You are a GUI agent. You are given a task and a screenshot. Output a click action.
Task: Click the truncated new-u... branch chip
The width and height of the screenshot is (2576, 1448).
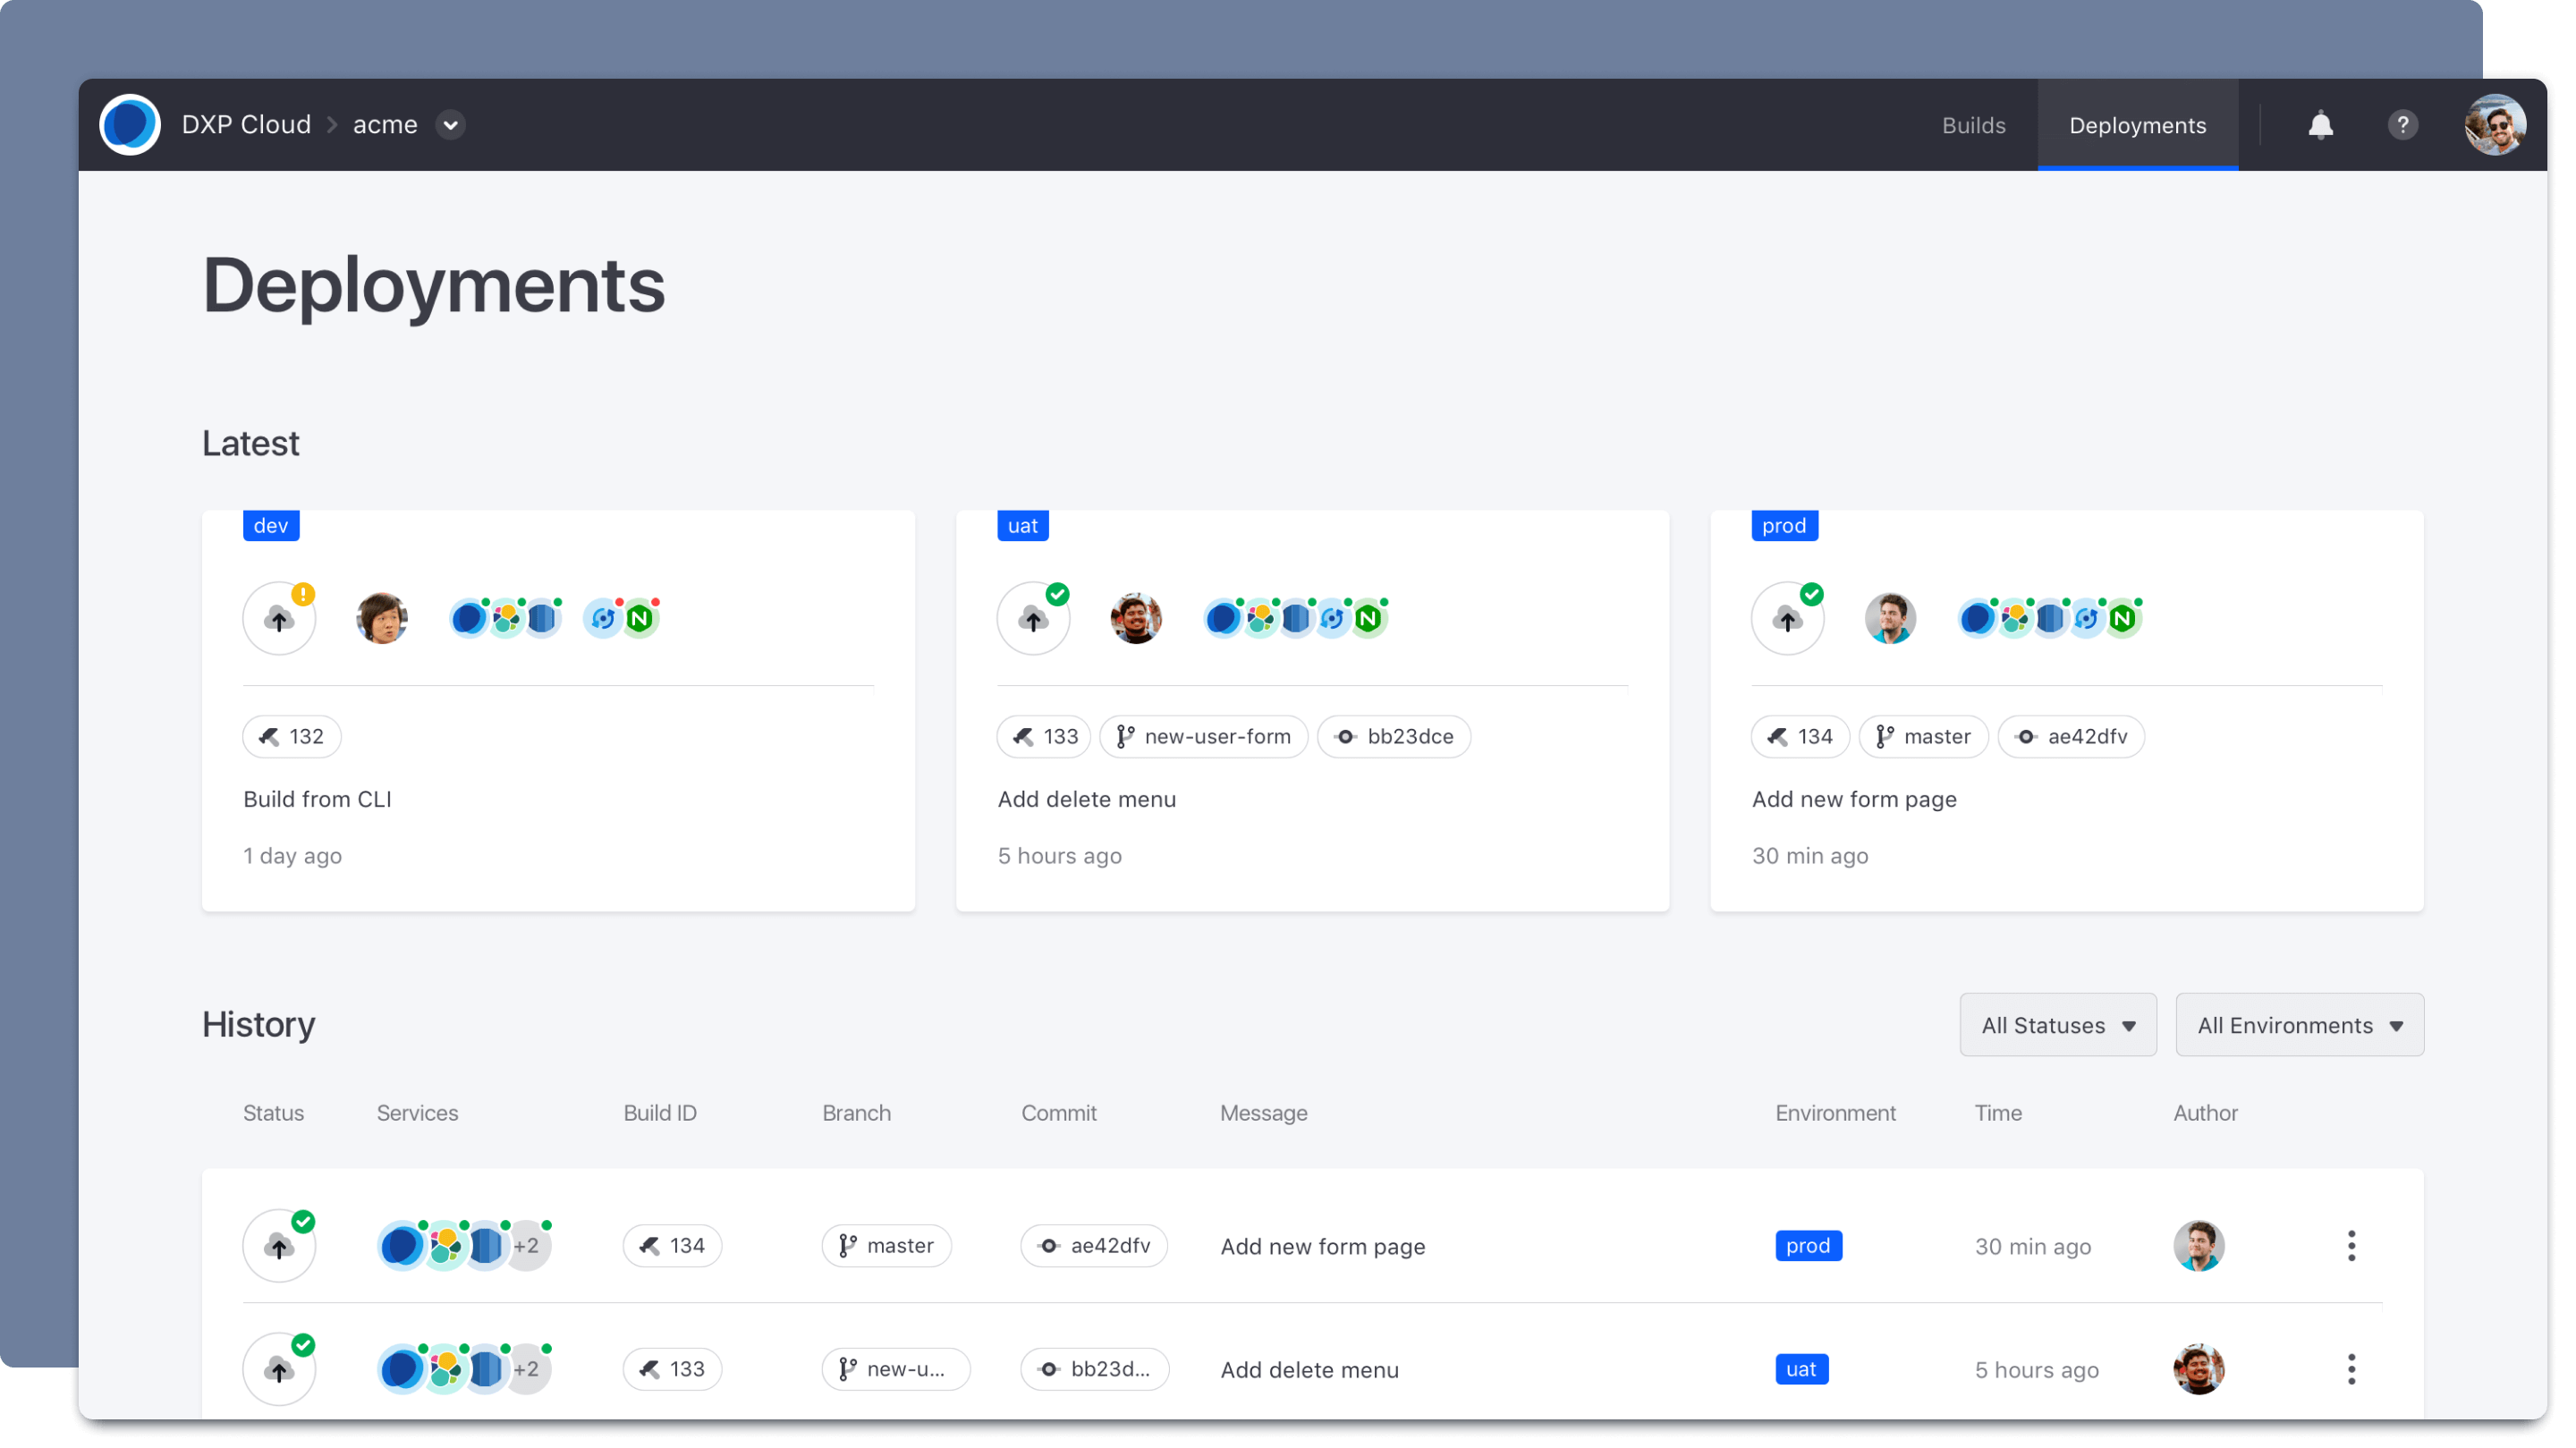coord(895,1369)
